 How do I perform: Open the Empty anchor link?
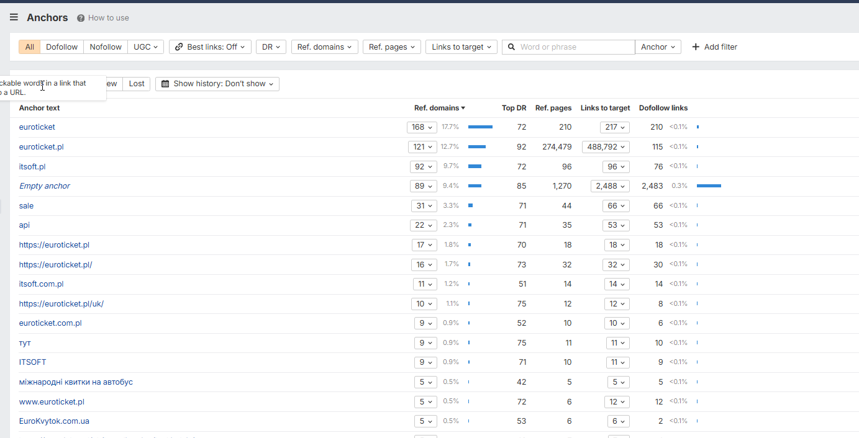point(45,186)
